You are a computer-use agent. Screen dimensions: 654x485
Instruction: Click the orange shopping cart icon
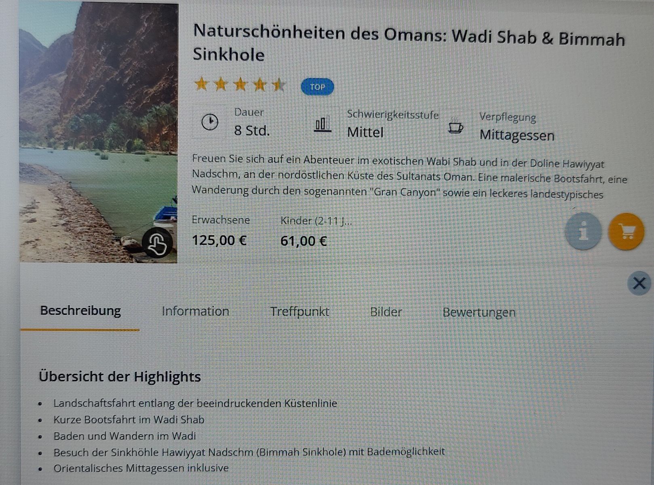pos(626,231)
